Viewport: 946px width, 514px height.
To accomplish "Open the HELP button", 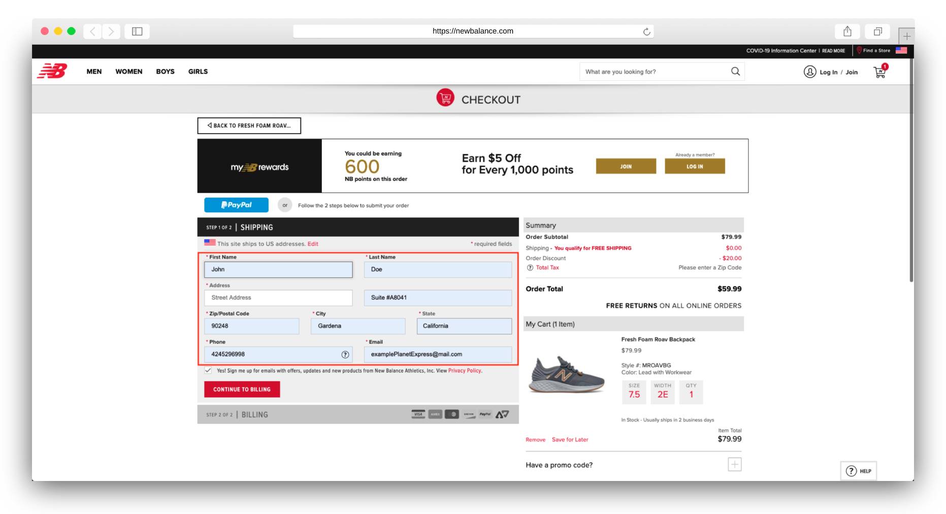I will 859,471.
